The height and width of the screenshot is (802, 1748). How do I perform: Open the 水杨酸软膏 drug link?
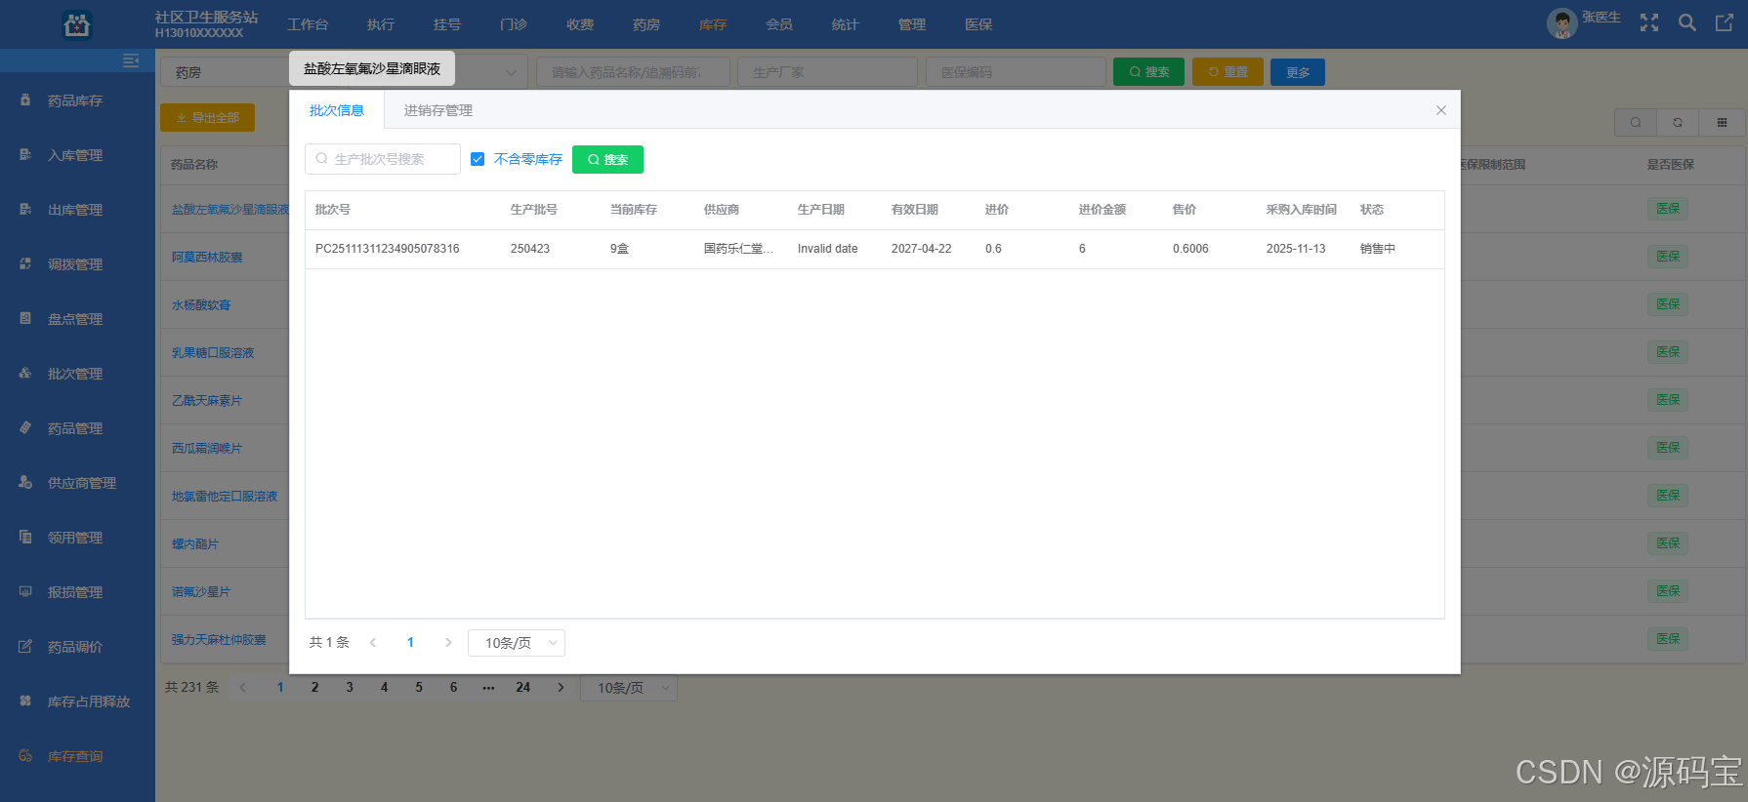point(201,305)
